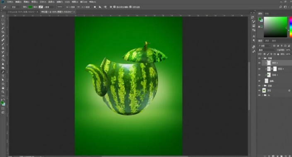Open the File menu
This screenshot has height=157, width=292.
point(10,2)
